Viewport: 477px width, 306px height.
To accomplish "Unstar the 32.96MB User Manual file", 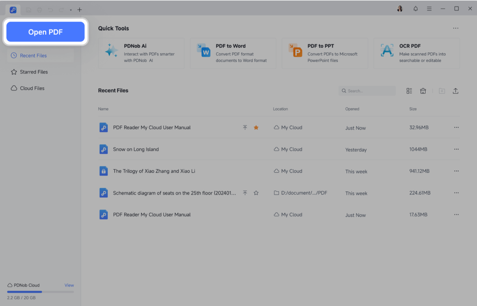I will pyautogui.click(x=256, y=128).
